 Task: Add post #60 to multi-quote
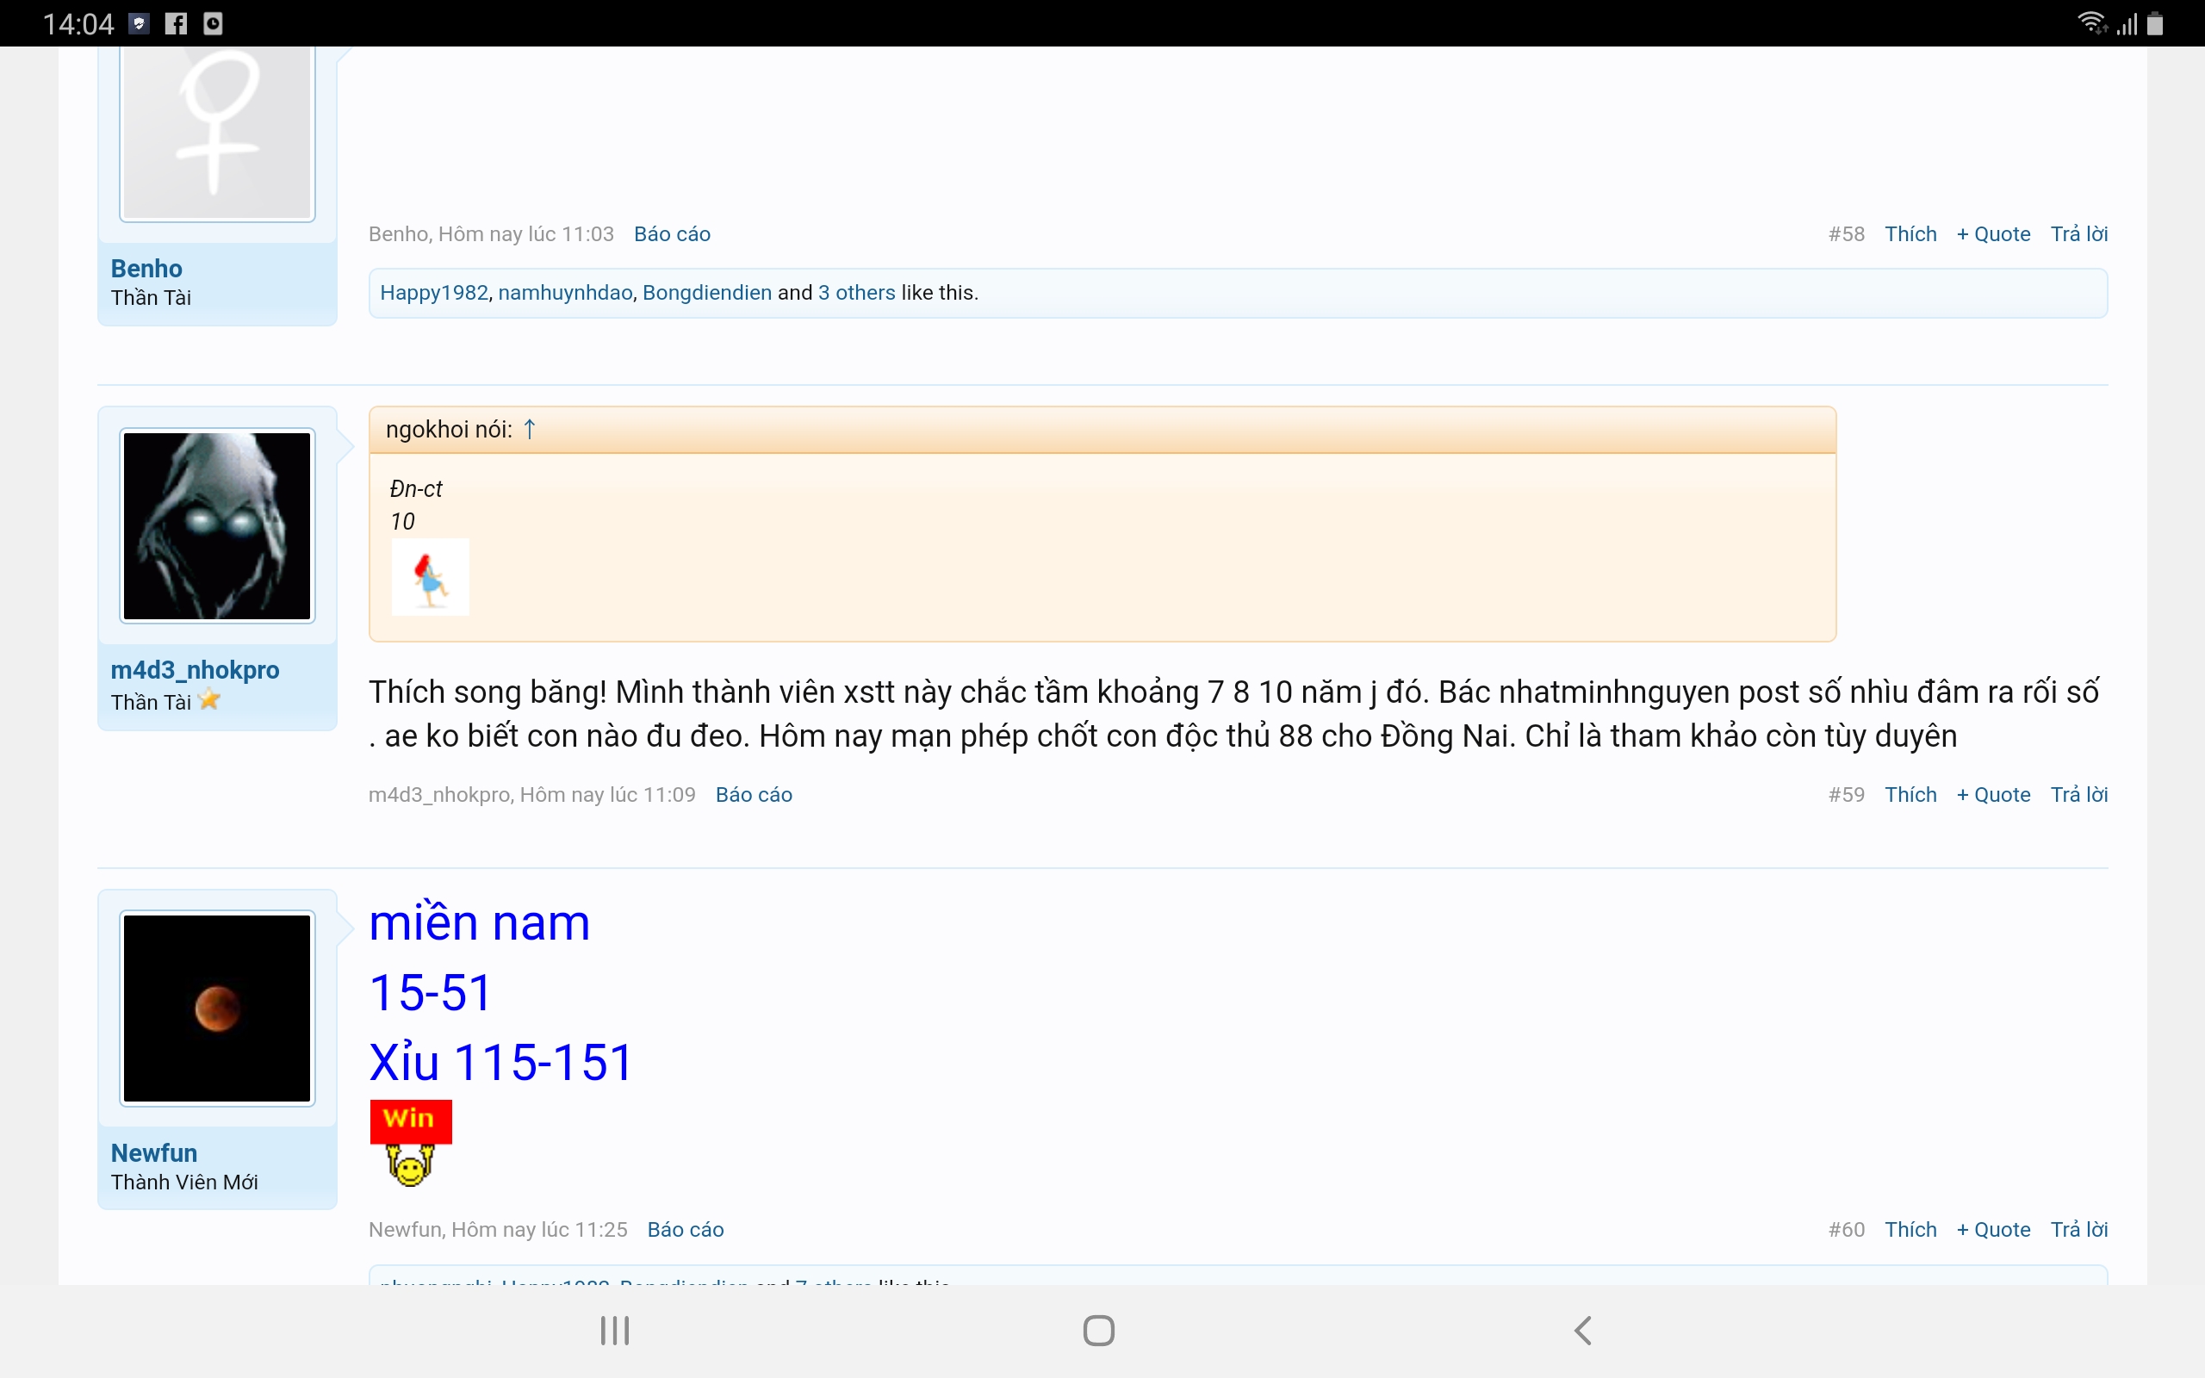coord(1994,1230)
